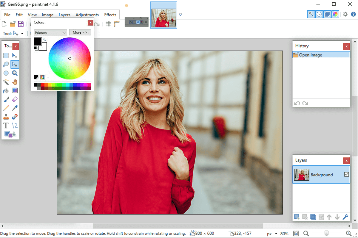Choose the Lasso Select tool
Screen dimensions: 358x238
pos(6,64)
